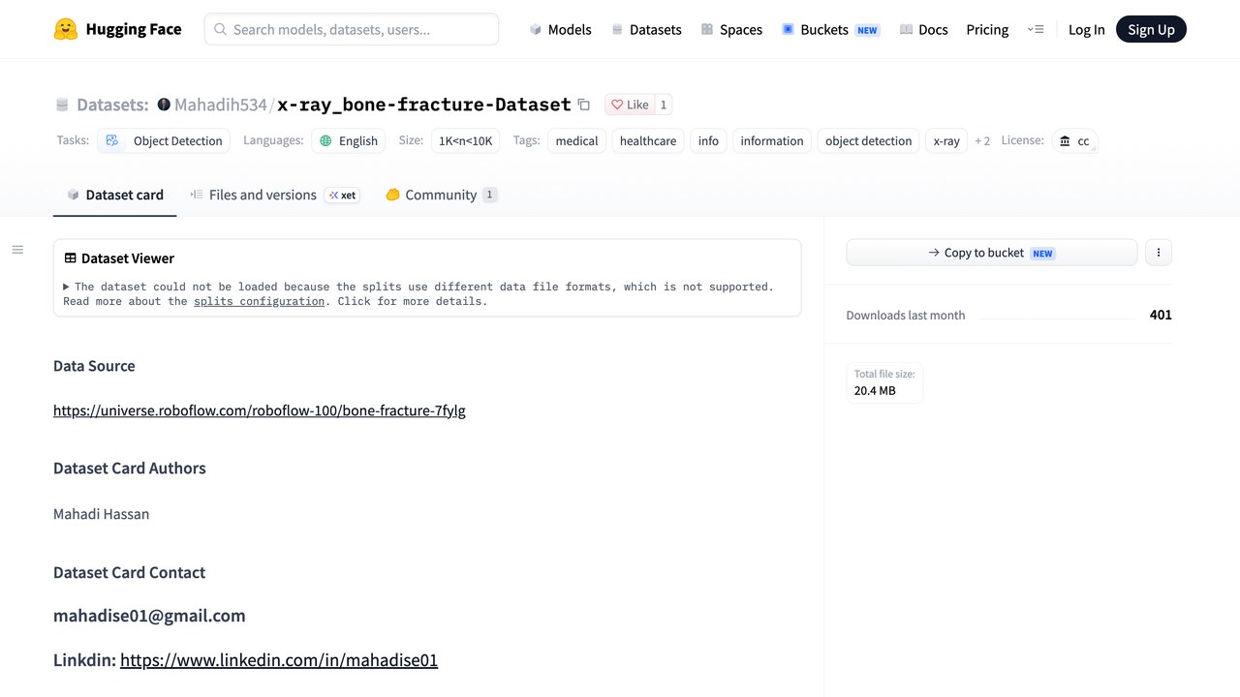Open the Mahadih534 profile link
This screenshot has width=1240, height=697.
click(220, 105)
